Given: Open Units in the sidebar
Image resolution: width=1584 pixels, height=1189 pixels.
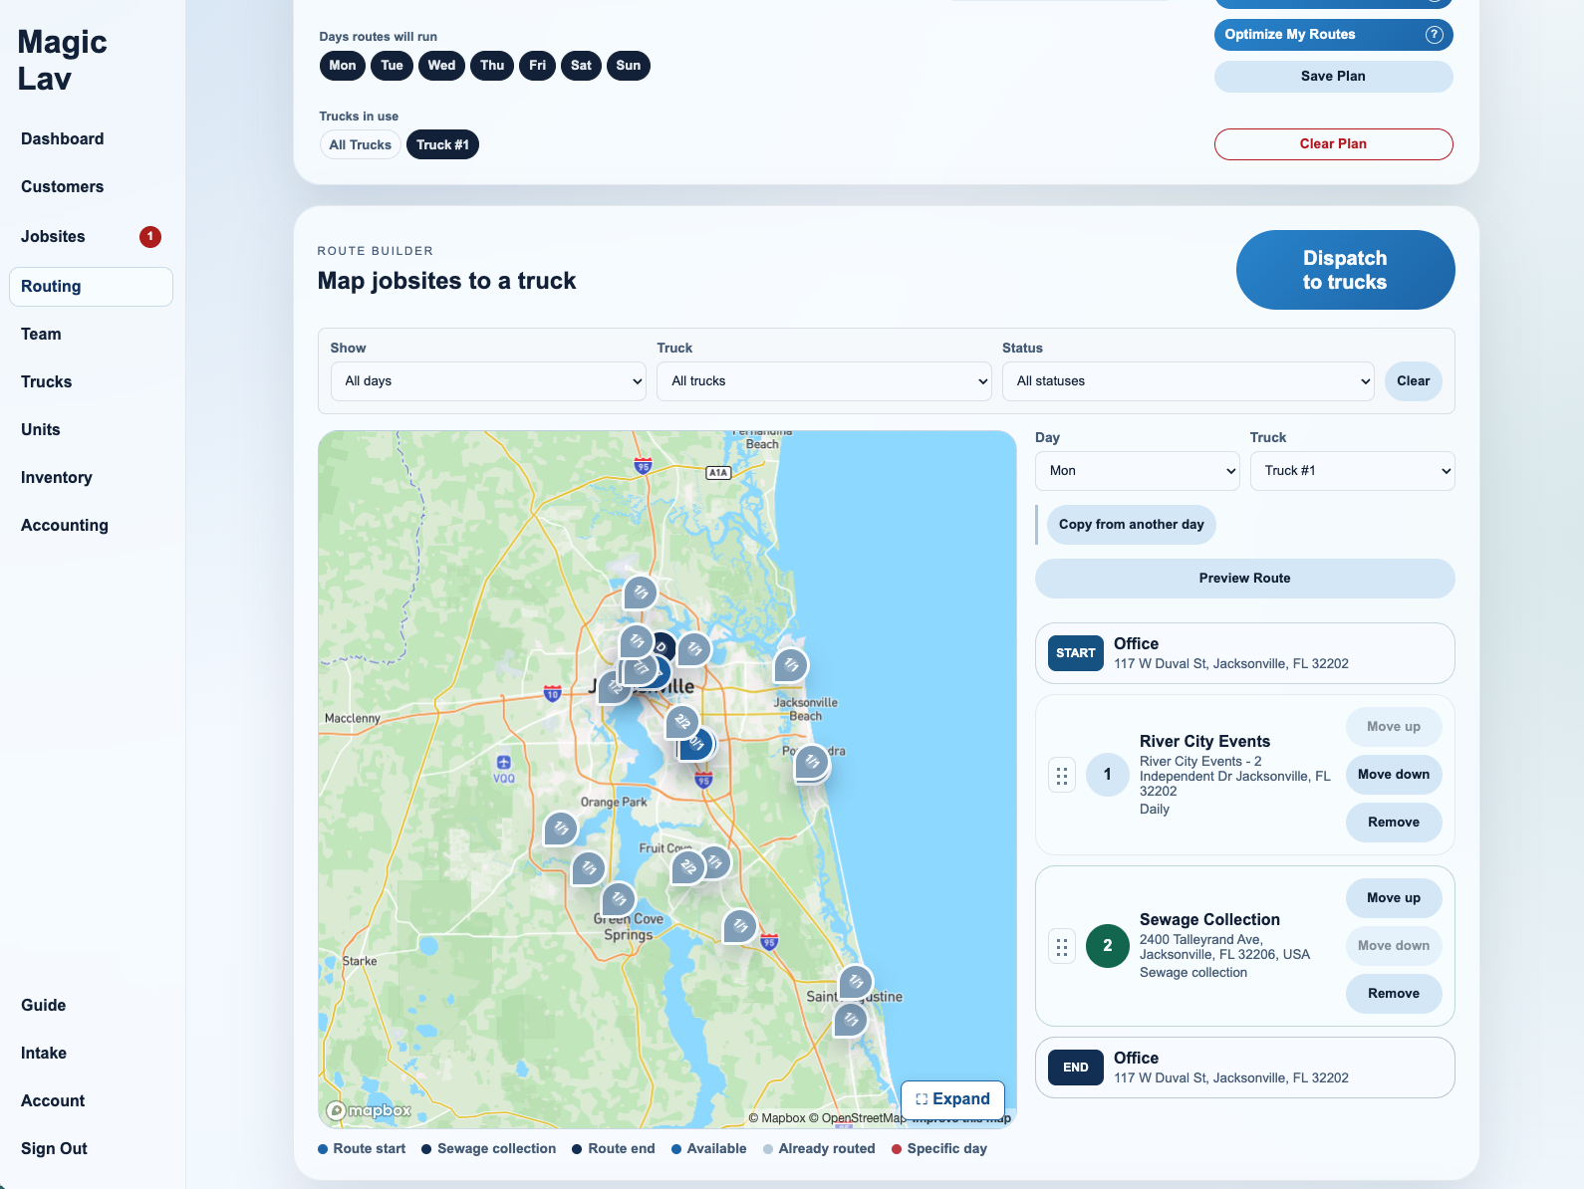Looking at the screenshot, I should tap(41, 430).
